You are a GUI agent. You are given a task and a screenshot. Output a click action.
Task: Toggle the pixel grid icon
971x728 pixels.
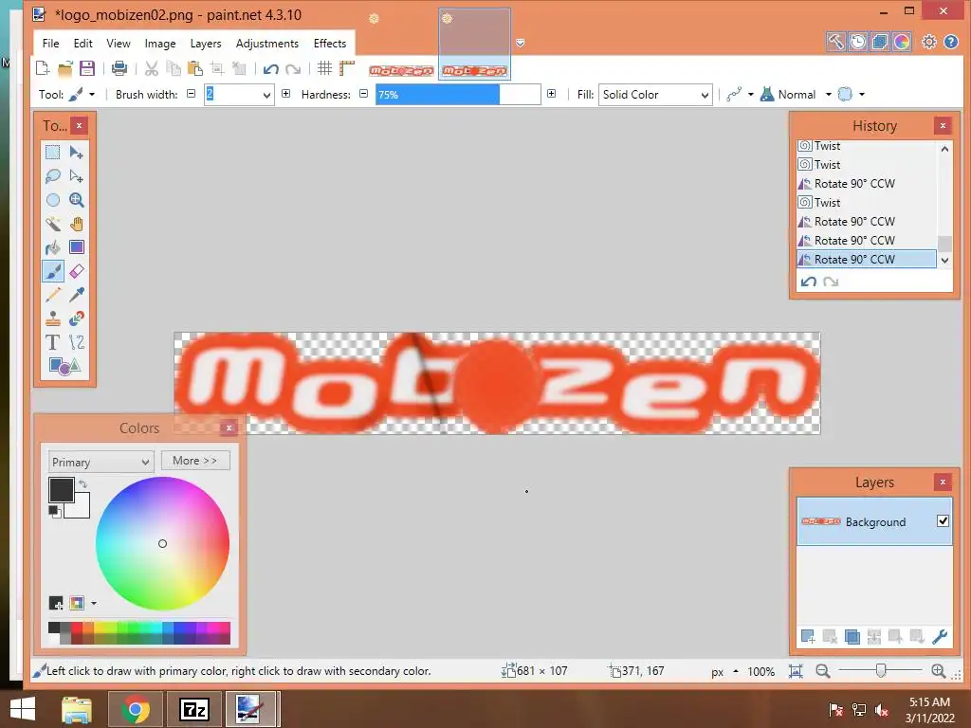point(324,68)
